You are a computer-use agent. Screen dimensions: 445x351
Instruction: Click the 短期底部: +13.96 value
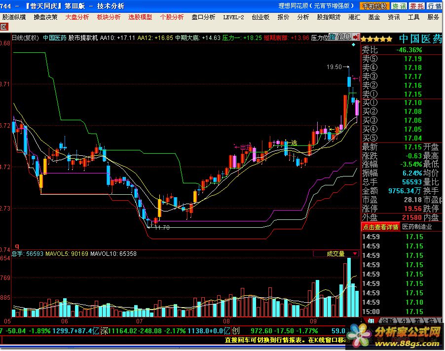(x=286, y=37)
